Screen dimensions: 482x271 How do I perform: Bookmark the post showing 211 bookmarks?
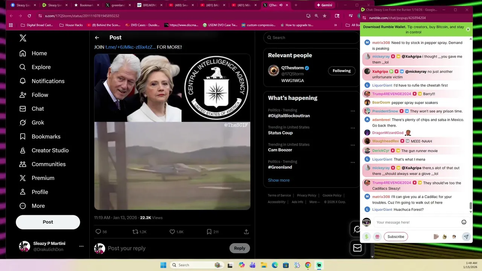[x=212, y=232]
